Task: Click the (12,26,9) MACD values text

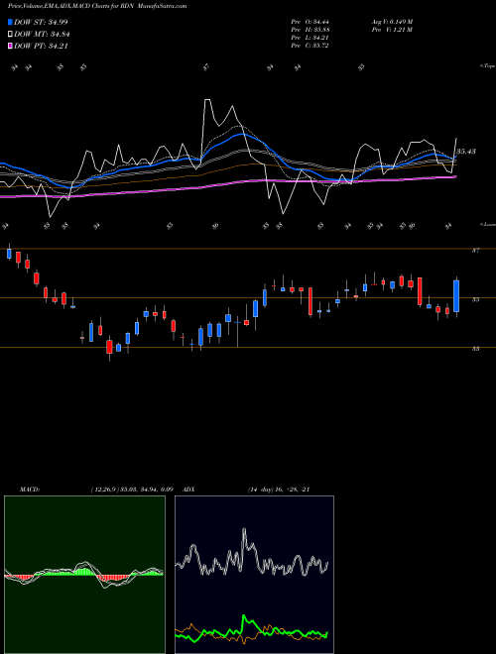Action: coord(132,490)
